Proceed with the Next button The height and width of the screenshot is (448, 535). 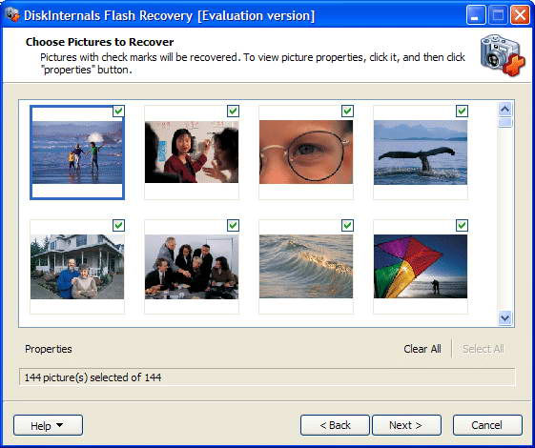[x=406, y=425]
